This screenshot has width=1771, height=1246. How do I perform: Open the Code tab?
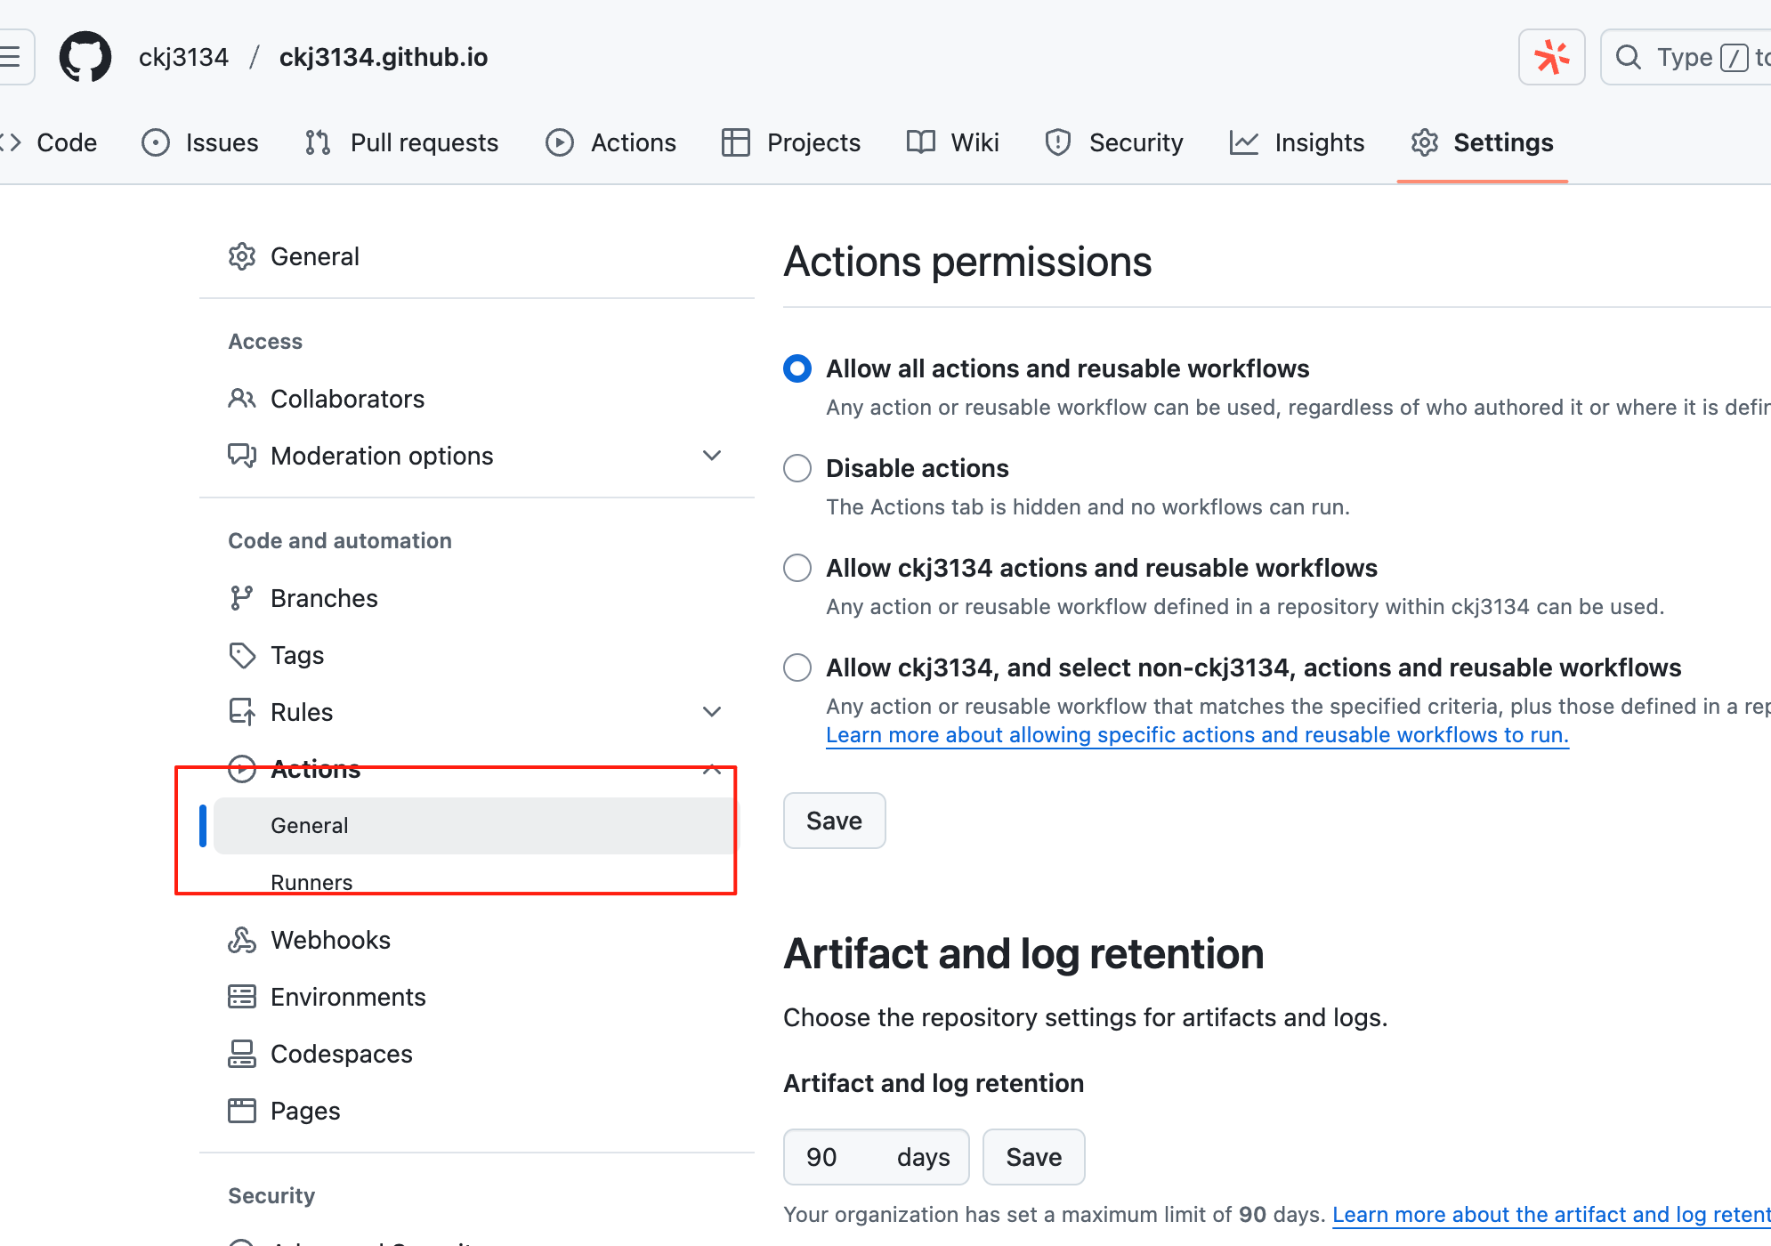click(50, 142)
